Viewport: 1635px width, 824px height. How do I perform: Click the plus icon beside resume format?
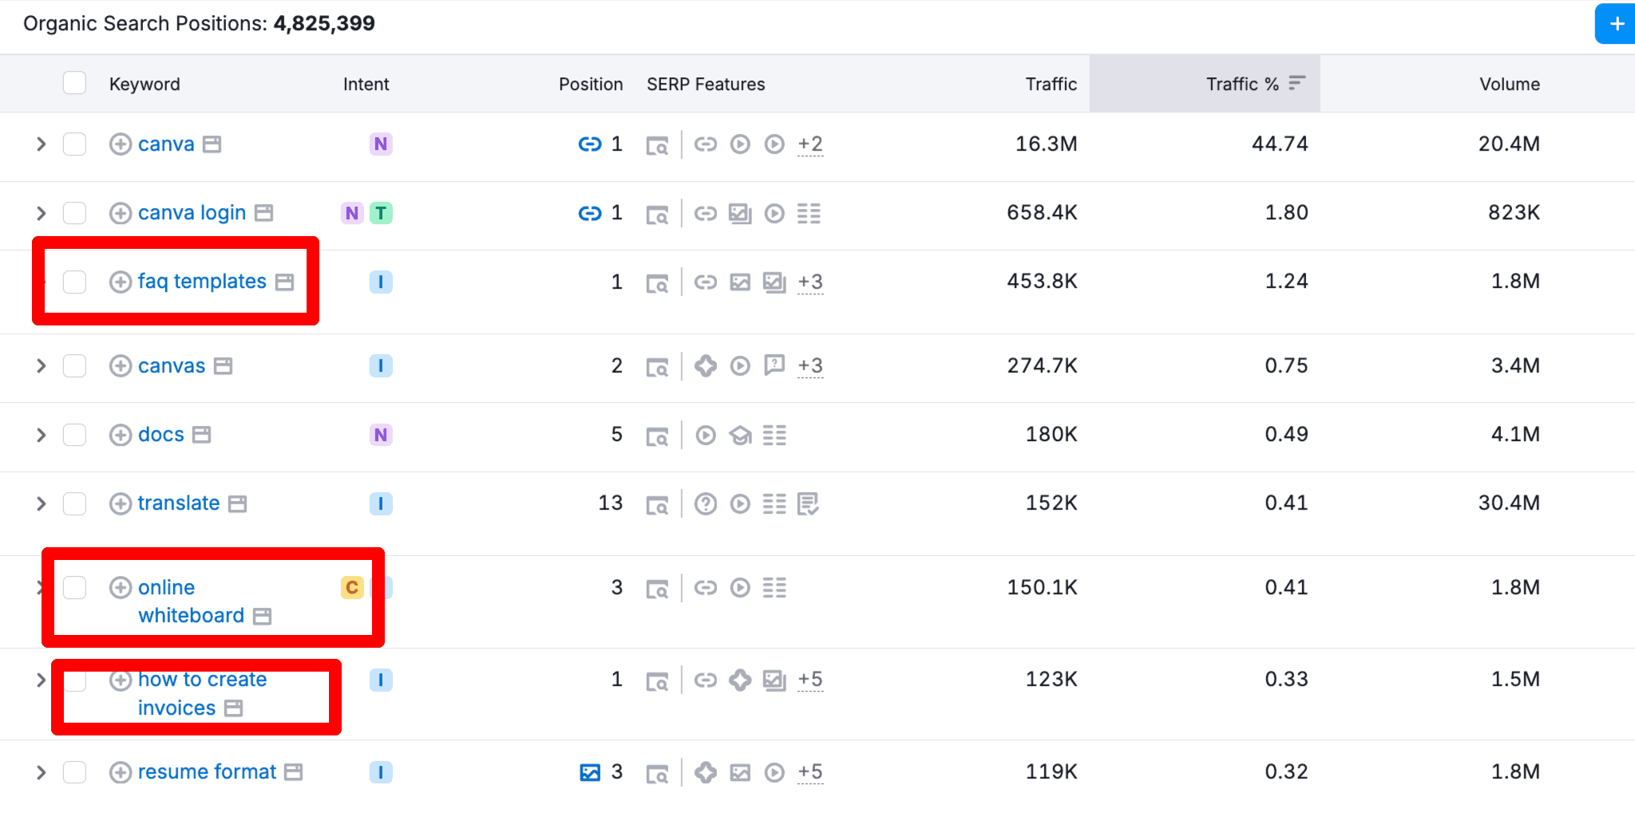click(121, 773)
